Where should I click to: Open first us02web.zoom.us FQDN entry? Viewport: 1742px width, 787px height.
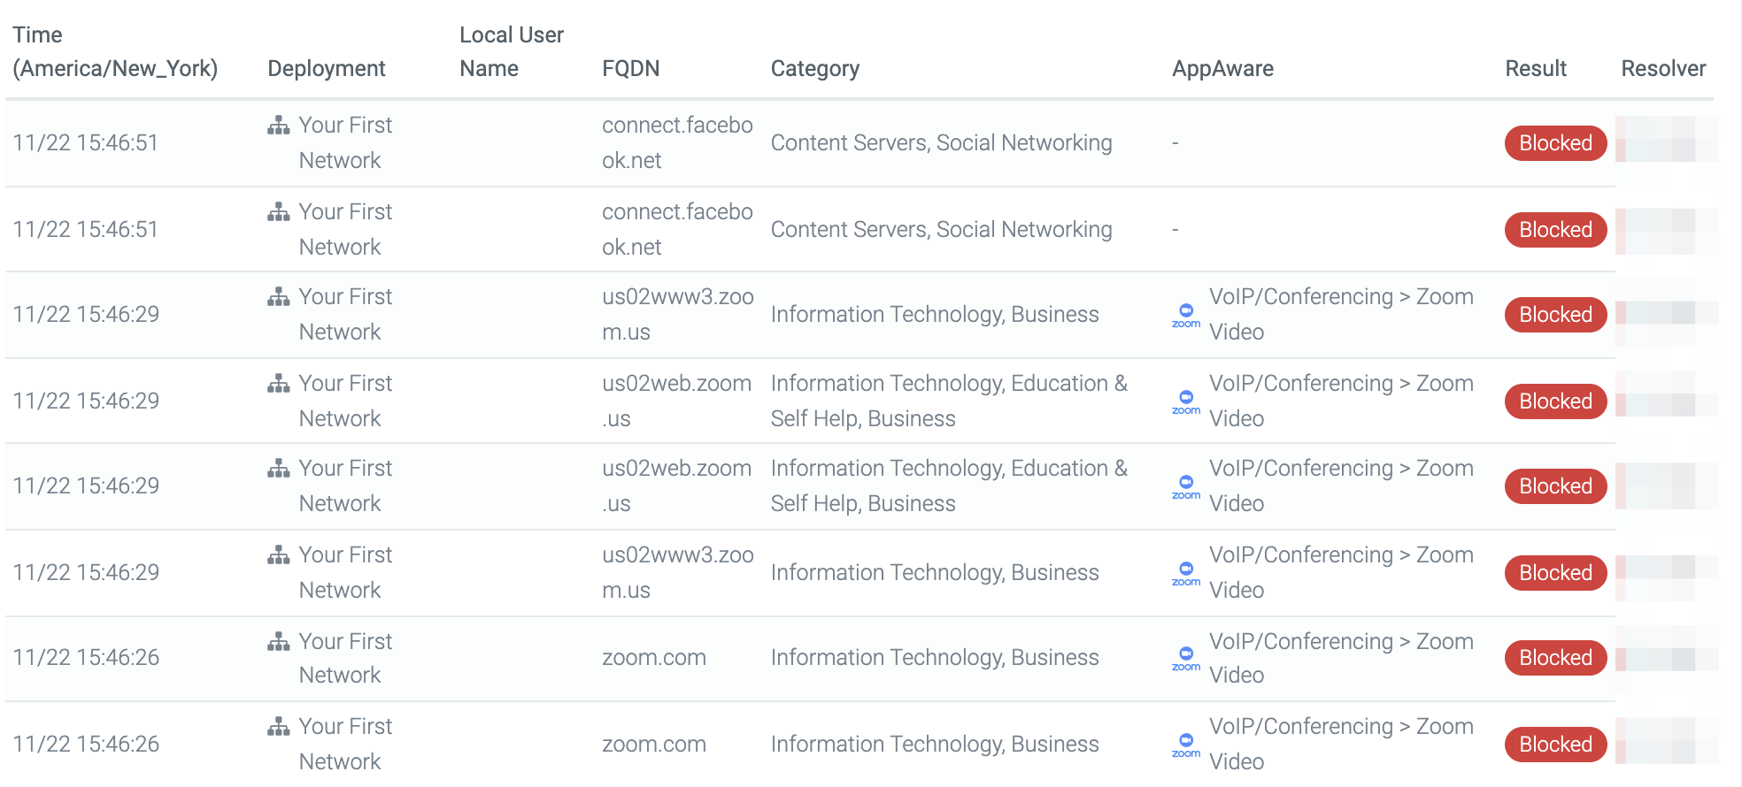tap(677, 401)
